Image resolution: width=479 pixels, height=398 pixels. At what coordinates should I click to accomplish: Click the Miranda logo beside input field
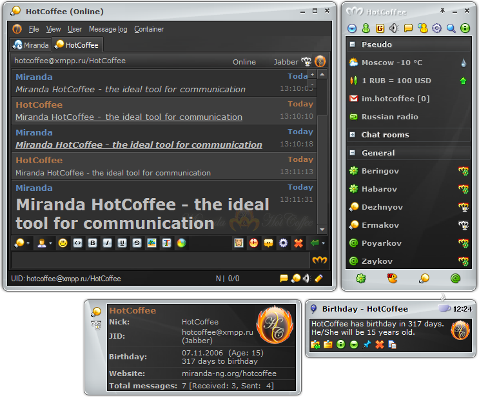tap(320, 261)
